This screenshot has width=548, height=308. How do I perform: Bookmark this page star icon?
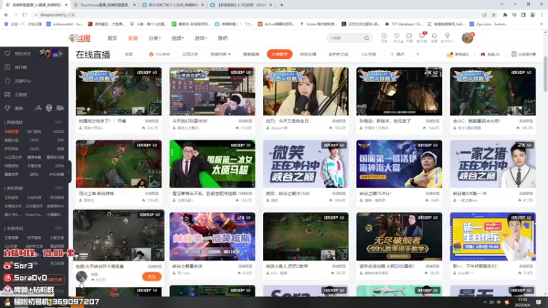(494, 15)
